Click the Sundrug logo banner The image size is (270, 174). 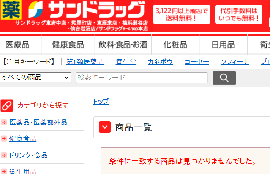87,10
